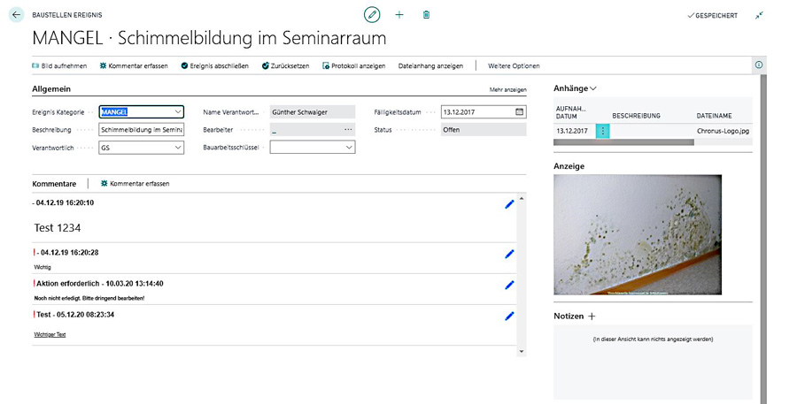
Task: Click the Baustellen Ereignis breadcrumb text
Action: click(67, 15)
